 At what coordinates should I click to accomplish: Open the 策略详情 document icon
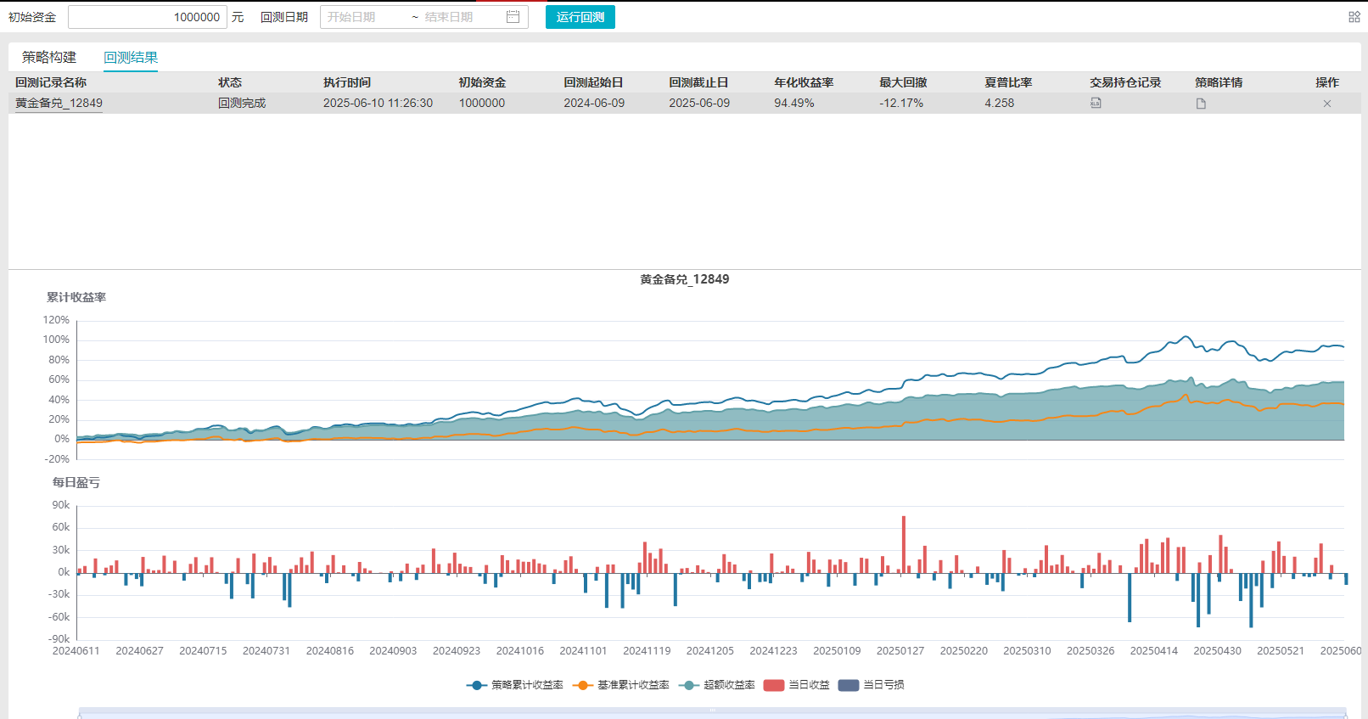pyautogui.click(x=1201, y=104)
